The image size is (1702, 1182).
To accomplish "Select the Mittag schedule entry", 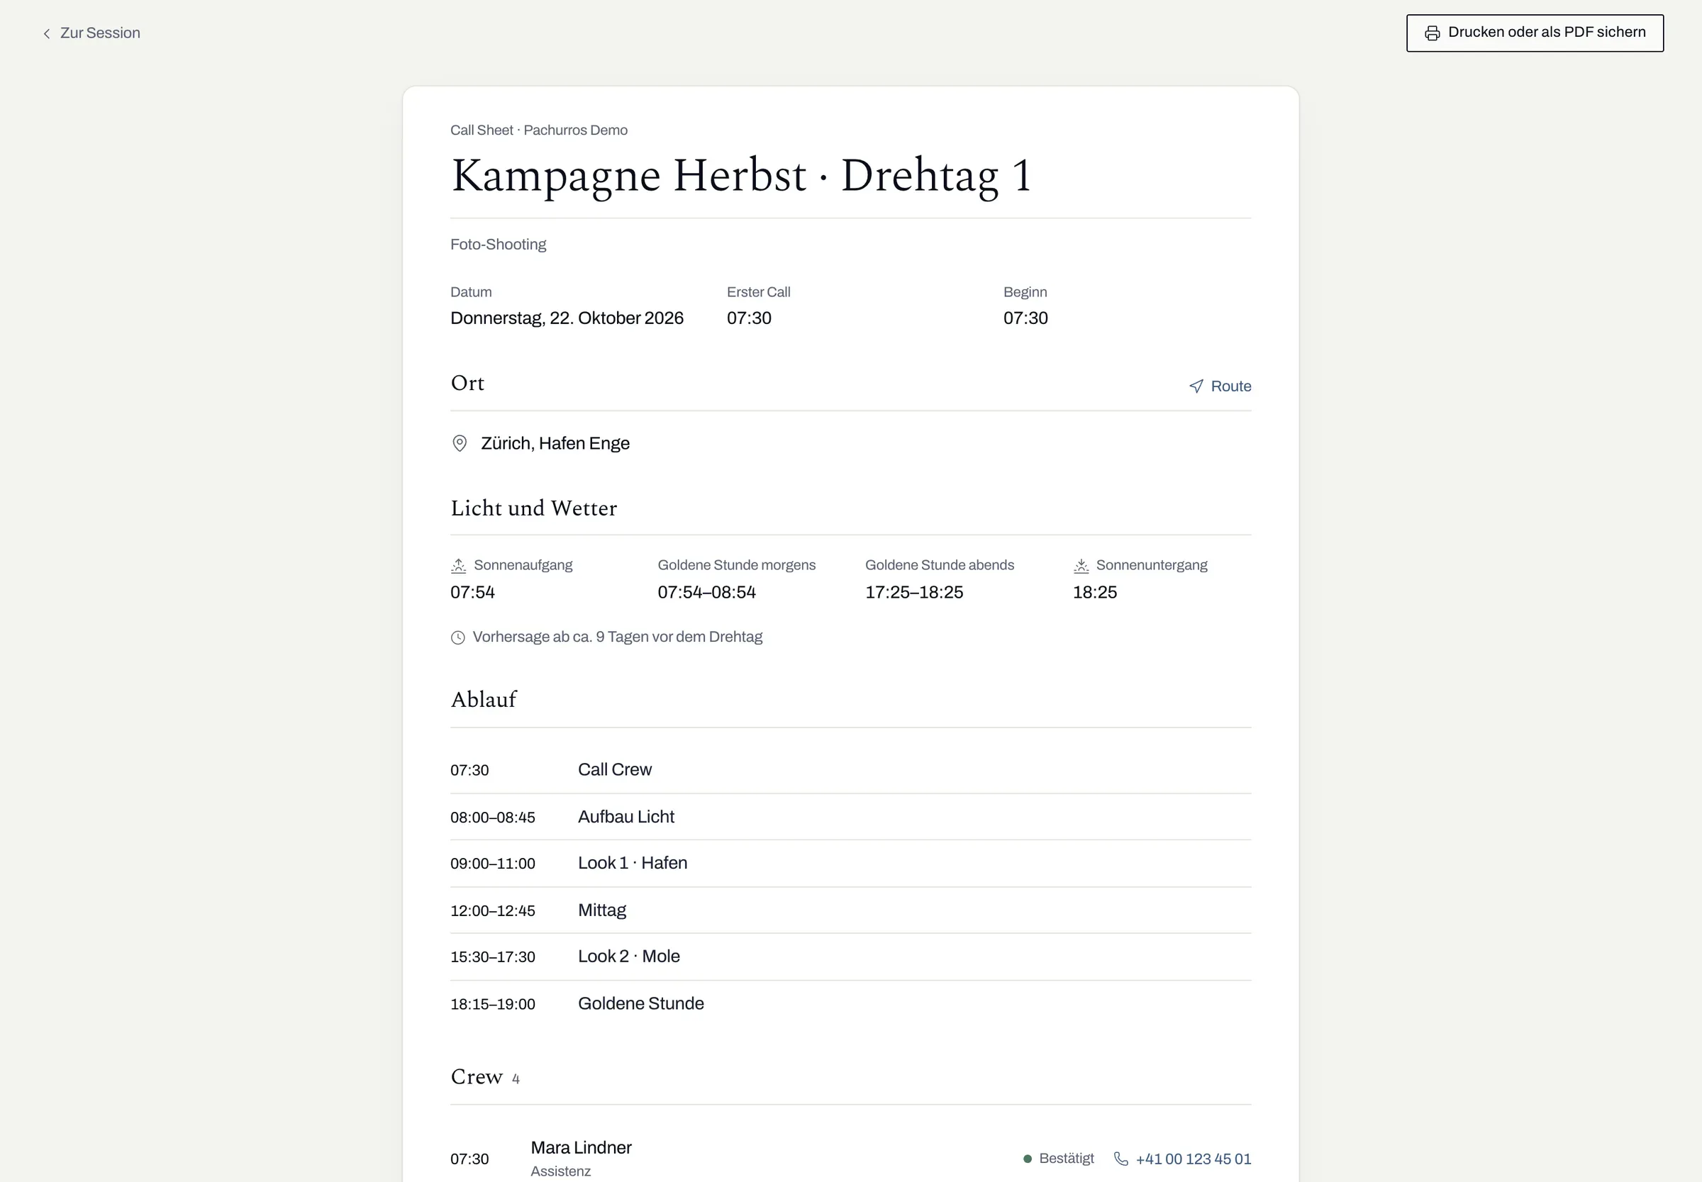I will point(602,910).
